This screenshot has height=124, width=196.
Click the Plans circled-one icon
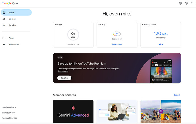[4, 38]
